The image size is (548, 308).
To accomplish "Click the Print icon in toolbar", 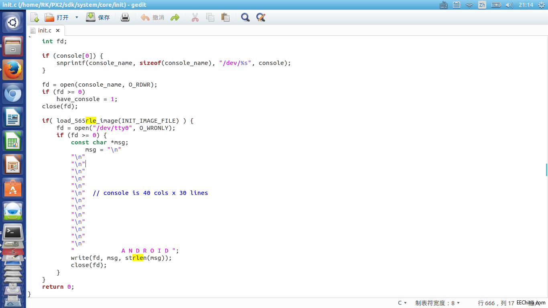I will click(125, 17).
